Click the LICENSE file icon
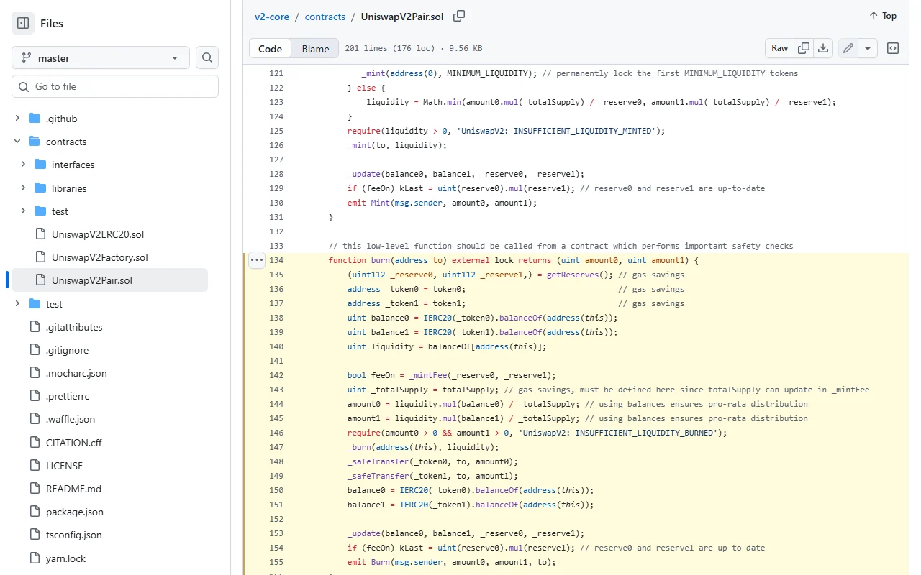This screenshot has height=575, width=921. (x=34, y=466)
